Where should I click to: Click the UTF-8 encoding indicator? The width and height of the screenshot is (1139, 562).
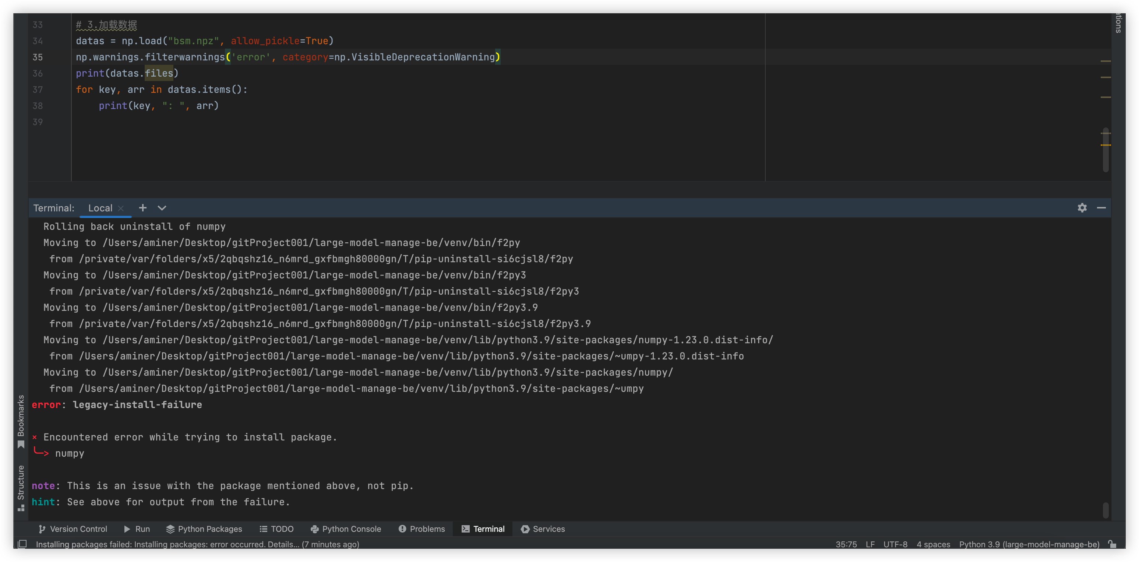pos(896,544)
